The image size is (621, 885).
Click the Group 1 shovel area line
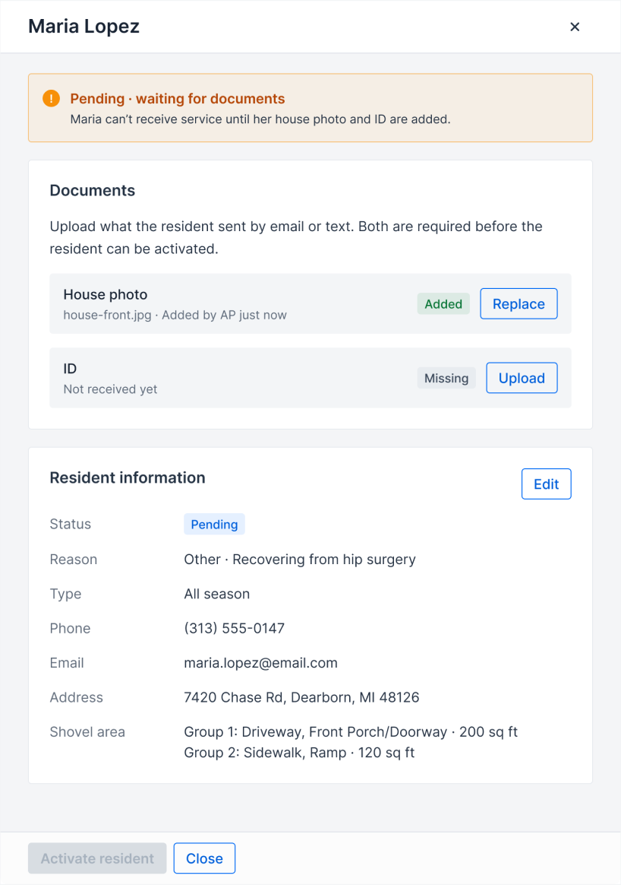tap(351, 731)
